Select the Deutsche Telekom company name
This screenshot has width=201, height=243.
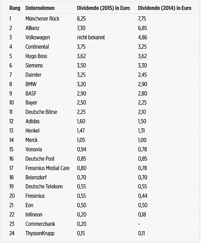(44, 186)
